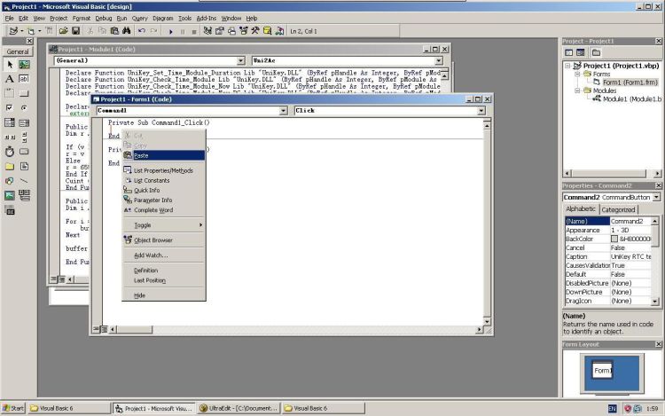Screen dimensions: 665x416
Task: Open the Click procedure dropdown
Action: coord(481,111)
